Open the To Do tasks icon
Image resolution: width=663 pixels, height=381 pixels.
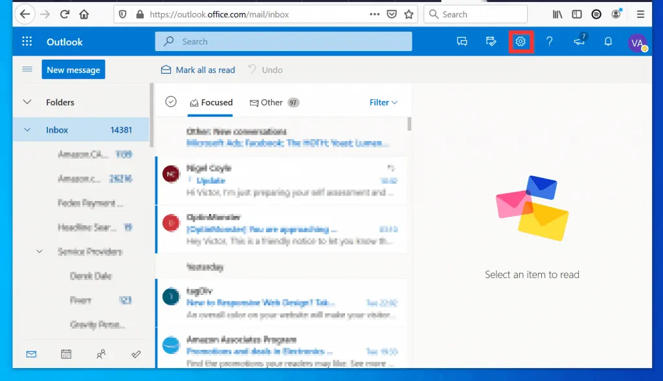tap(136, 354)
